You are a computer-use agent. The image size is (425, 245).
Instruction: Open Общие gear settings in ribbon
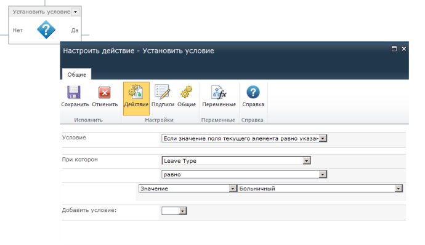tap(187, 96)
